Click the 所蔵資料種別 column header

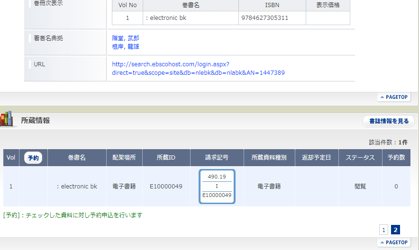(x=269, y=158)
